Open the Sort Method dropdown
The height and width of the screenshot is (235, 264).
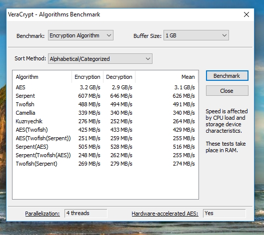100,58
